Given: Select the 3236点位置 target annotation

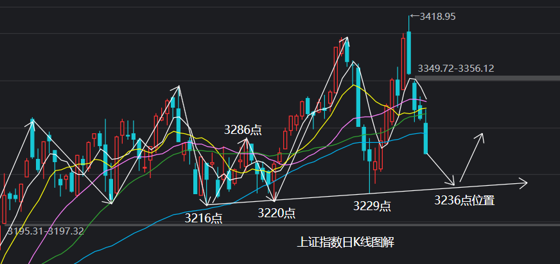Looking at the screenshot, I should (x=464, y=200).
